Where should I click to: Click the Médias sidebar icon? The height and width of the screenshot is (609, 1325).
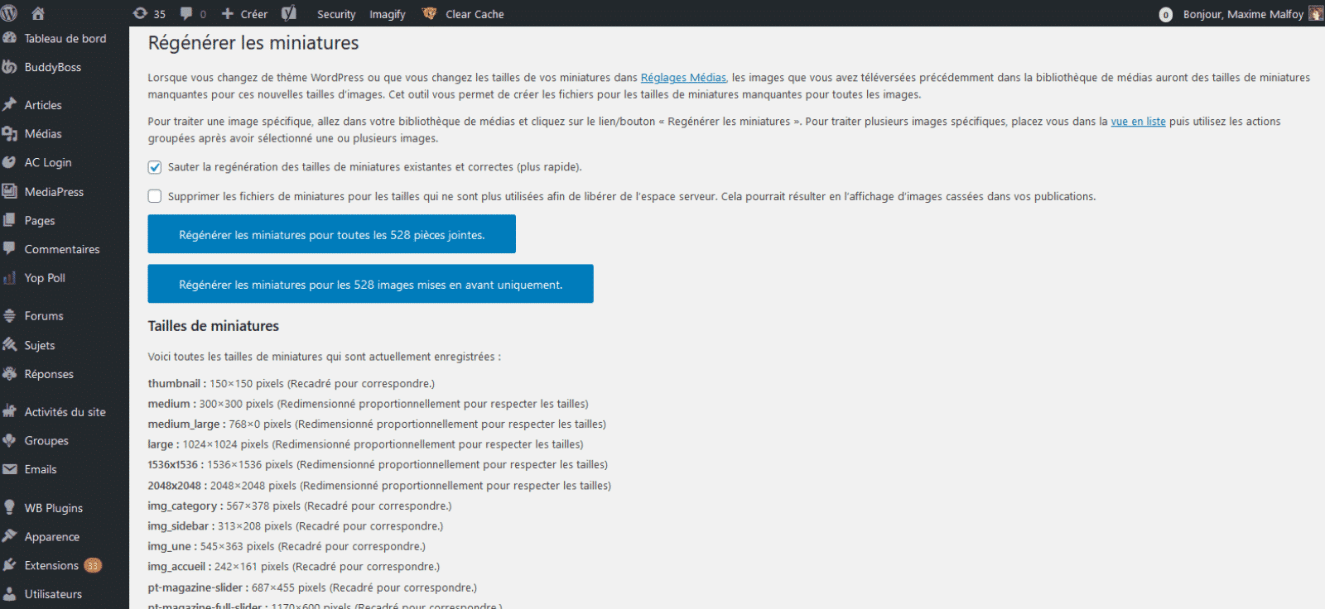[10, 133]
